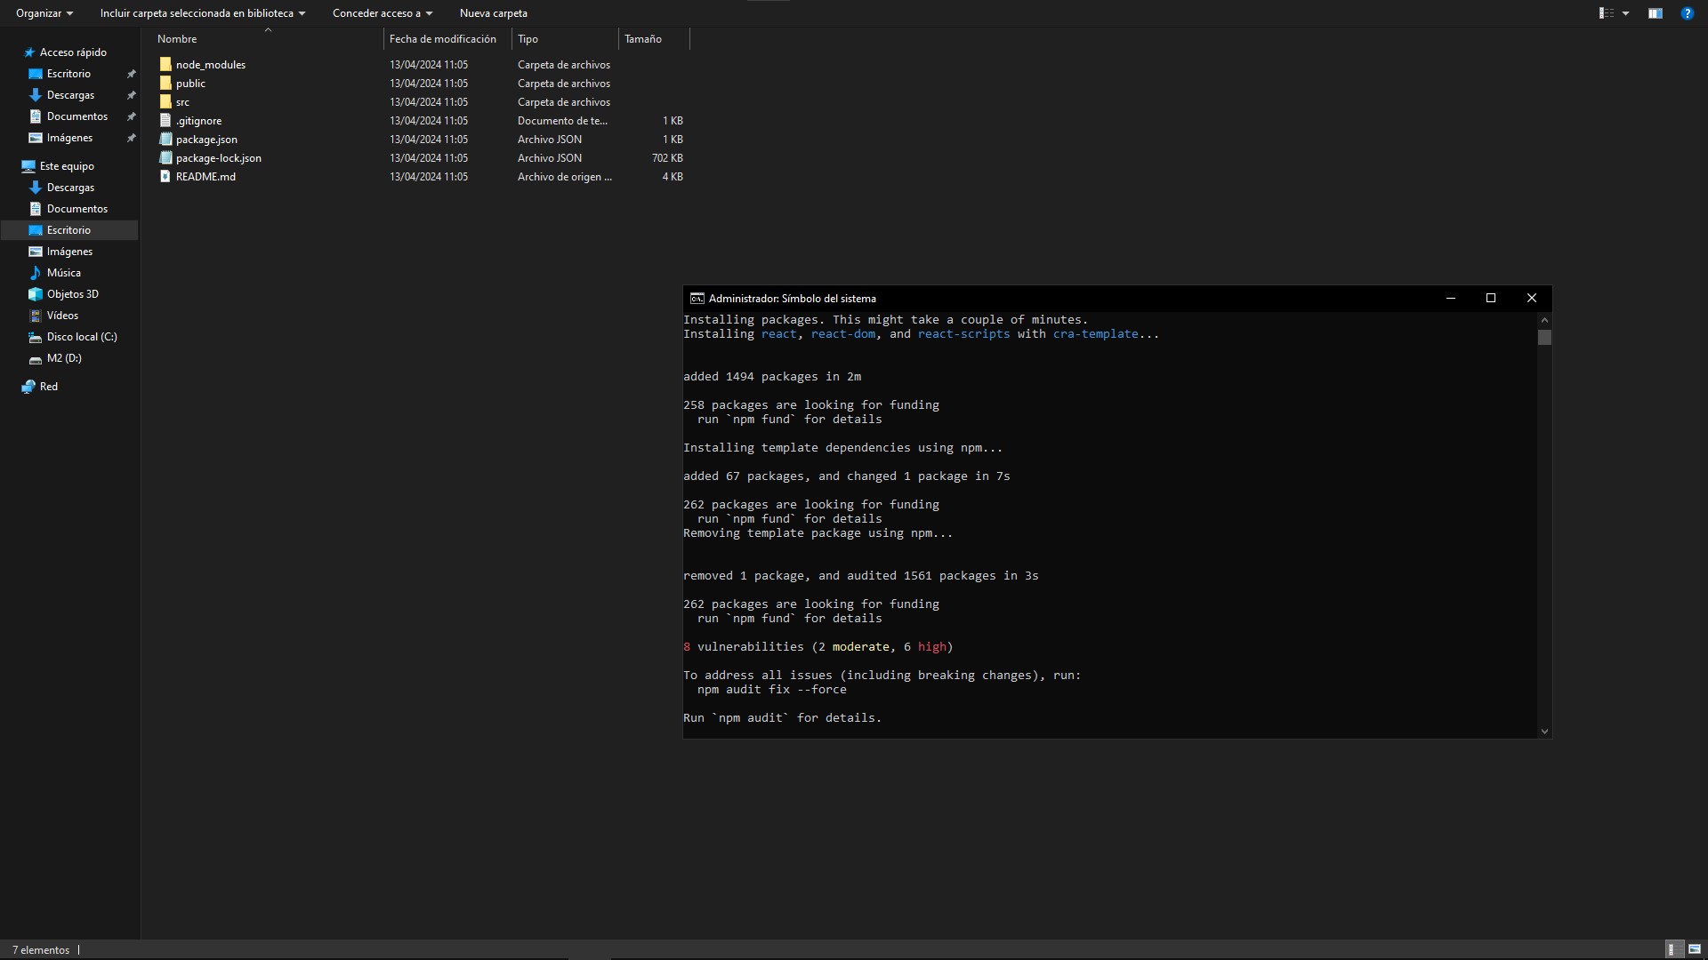Open Incluir carpeta seleccionada en biblioteca menu
Screen dimensions: 1708x960
[203, 13]
